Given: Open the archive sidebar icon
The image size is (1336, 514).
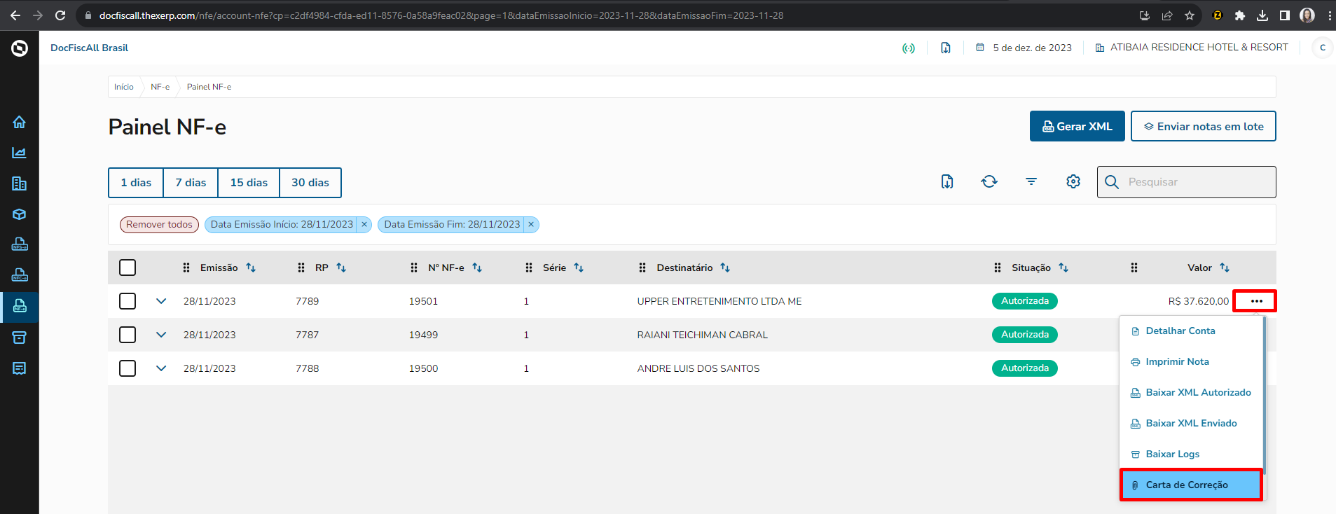Looking at the screenshot, I should click(19, 338).
